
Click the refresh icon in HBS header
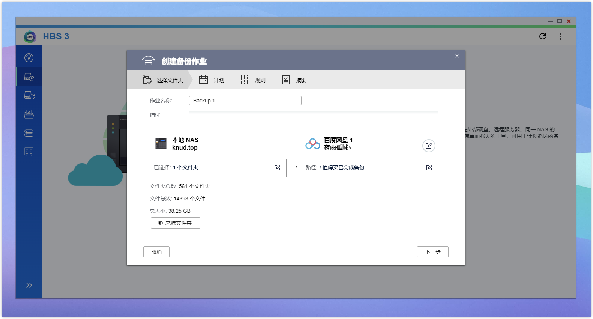point(542,36)
